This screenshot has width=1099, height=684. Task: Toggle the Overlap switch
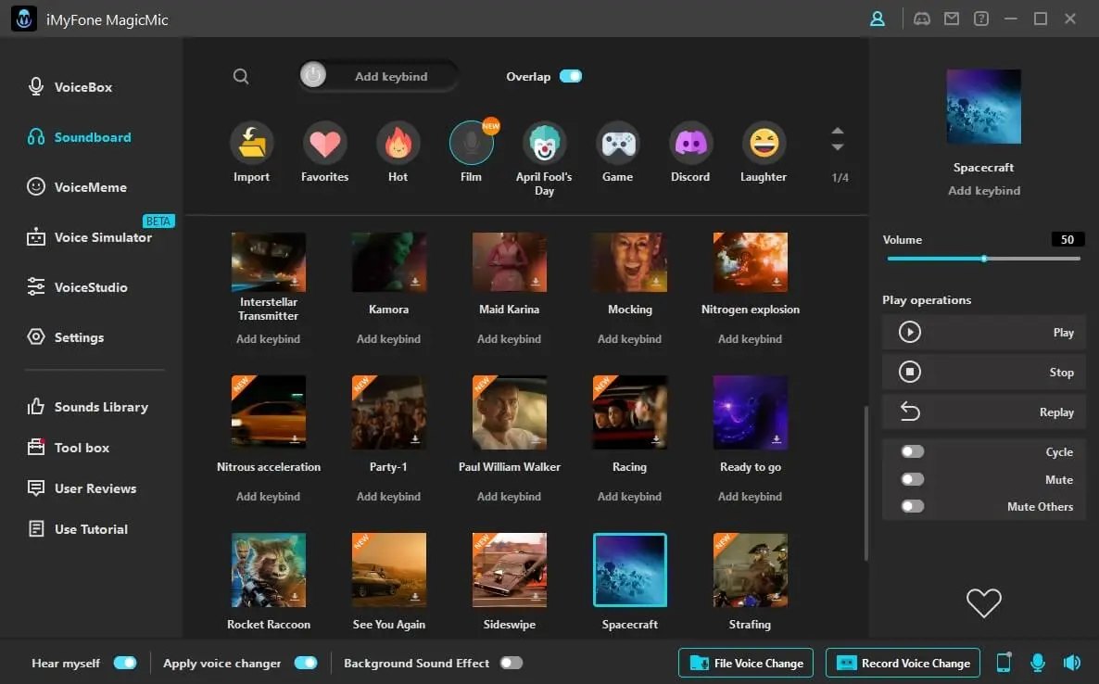click(571, 76)
